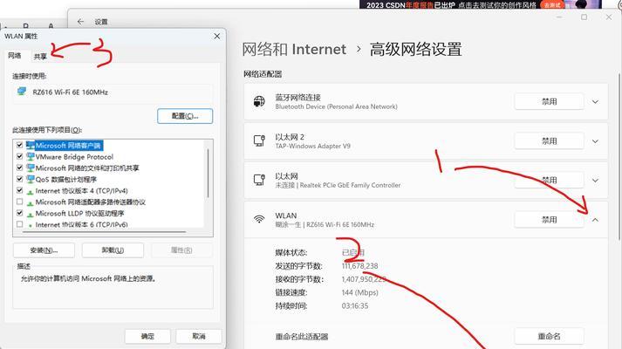Screen dimensions: 622x349
Task: Switch to the 共享 tab
Action: tap(40, 57)
